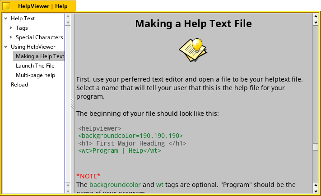Click the Reload tree item

pos(19,85)
